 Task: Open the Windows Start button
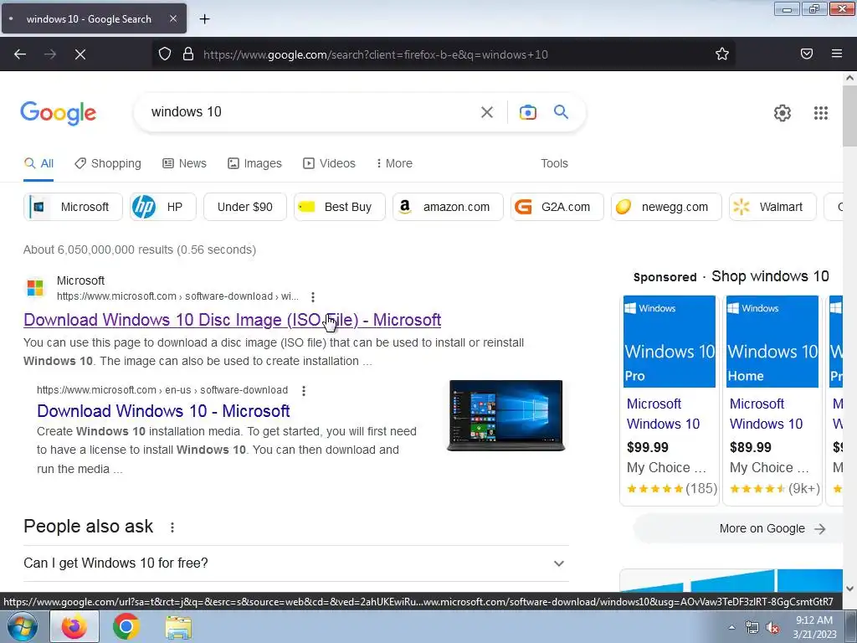tap(23, 626)
